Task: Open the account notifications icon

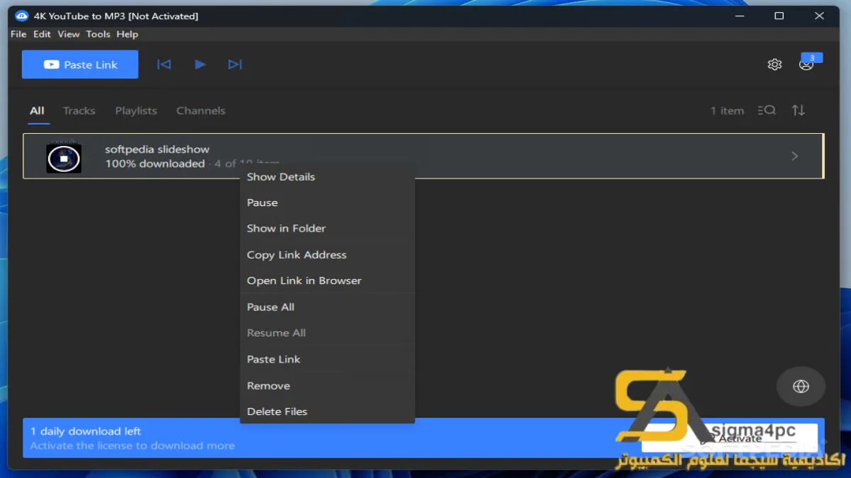Action: 806,64
